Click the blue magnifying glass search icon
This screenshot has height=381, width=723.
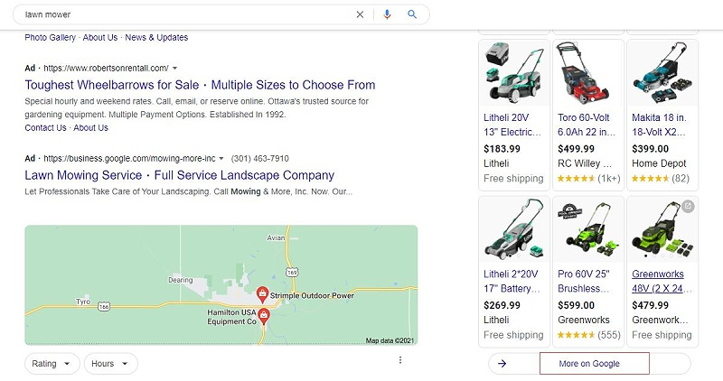[x=412, y=14]
